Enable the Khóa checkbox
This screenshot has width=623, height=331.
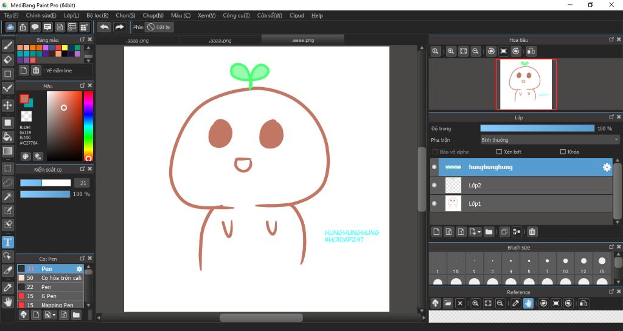(563, 152)
